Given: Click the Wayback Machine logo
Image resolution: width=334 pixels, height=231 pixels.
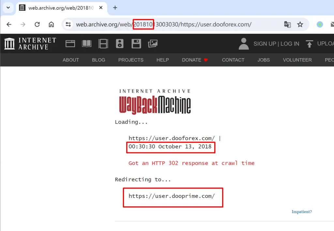Looking at the screenshot, I should [155, 102].
